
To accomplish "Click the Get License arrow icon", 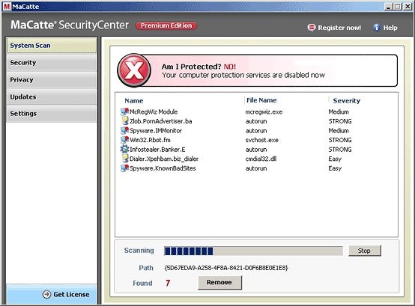I will (47, 294).
